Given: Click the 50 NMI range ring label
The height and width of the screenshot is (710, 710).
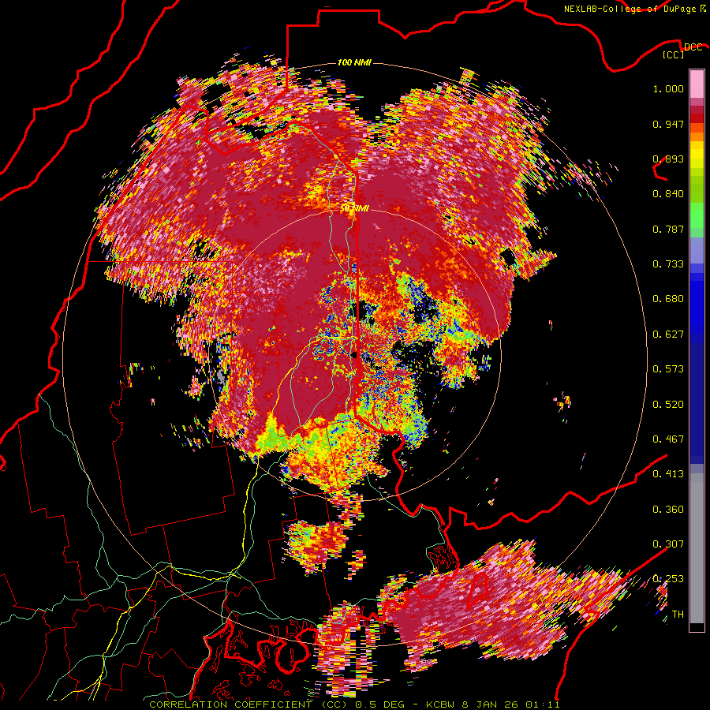Looking at the screenshot, I should (354, 209).
